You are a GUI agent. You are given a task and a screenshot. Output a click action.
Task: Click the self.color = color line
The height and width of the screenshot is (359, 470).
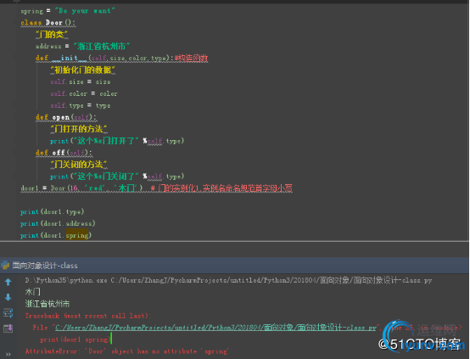(84, 93)
